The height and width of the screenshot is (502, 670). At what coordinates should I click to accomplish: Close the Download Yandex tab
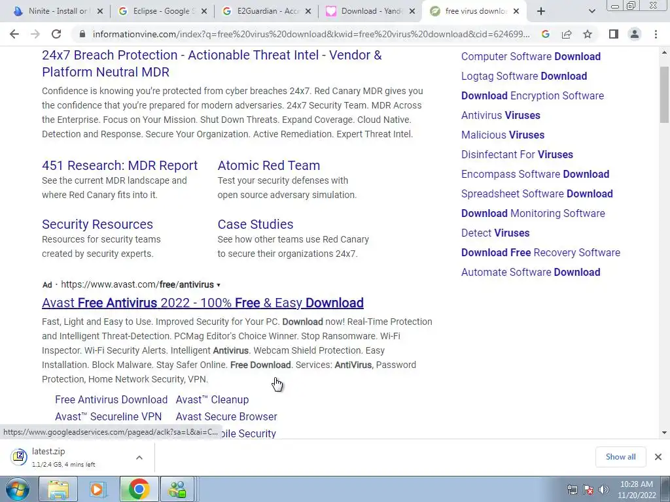point(412,12)
